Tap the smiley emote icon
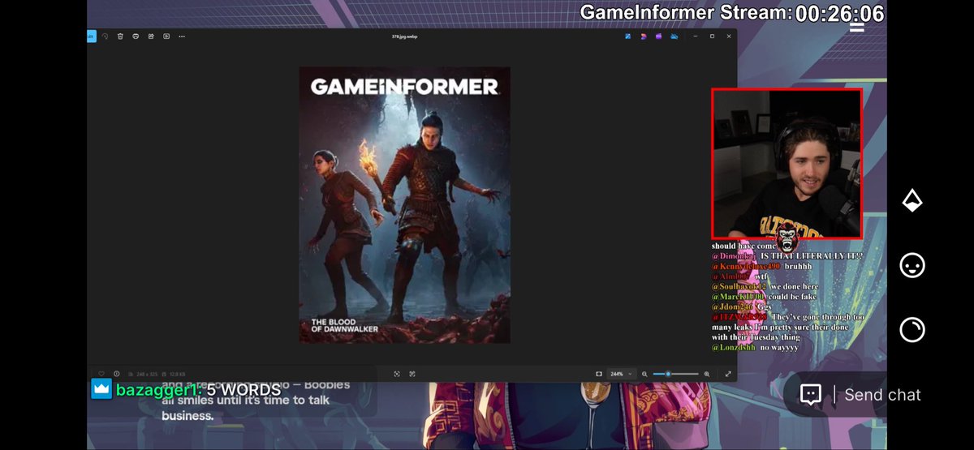 click(x=912, y=265)
